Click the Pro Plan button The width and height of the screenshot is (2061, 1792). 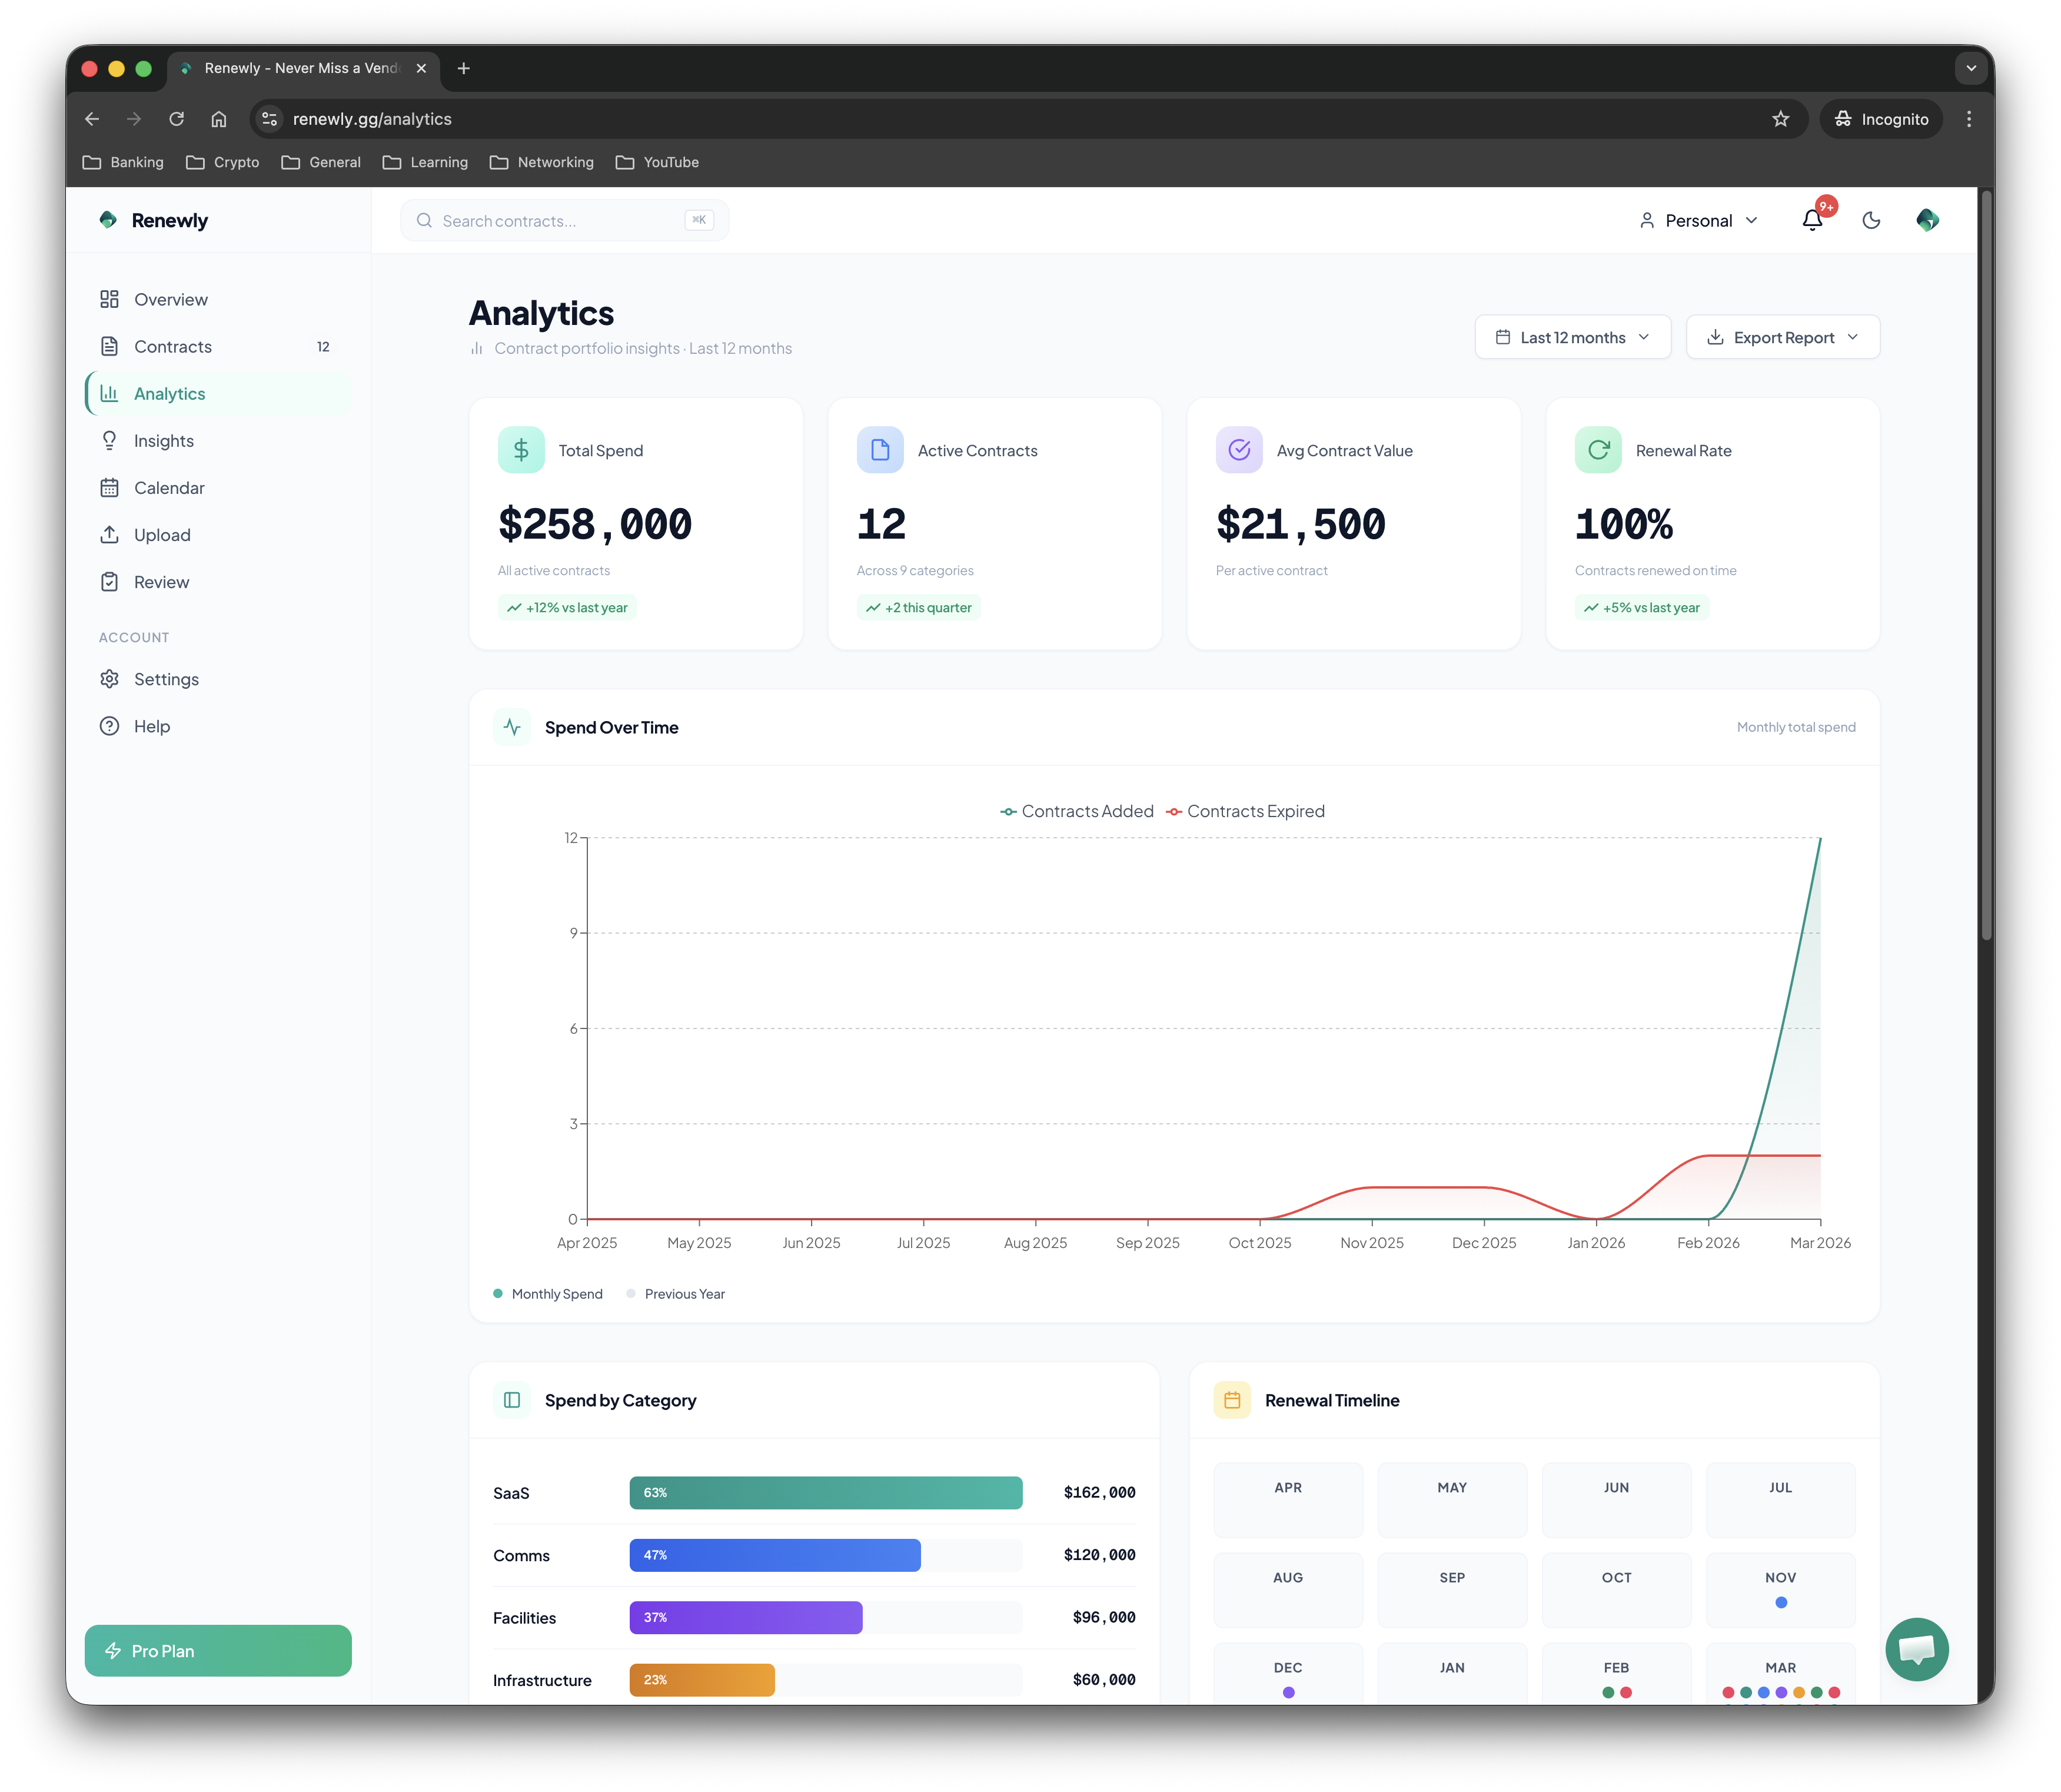click(218, 1650)
